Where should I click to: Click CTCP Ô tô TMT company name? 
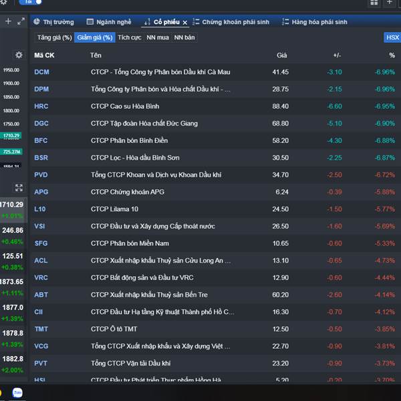114,329
